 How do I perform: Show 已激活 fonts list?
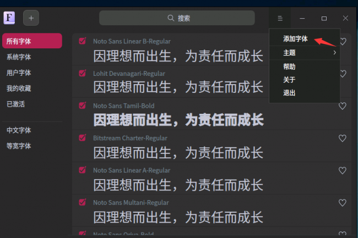coord(16,104)
